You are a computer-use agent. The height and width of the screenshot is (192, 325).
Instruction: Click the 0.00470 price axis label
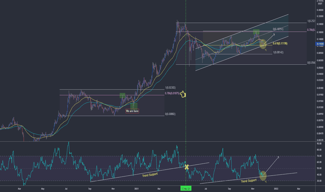pos(320,133)
